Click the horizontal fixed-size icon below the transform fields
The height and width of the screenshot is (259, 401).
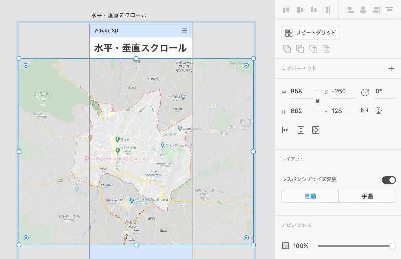pyautogui.click(x=286, y=130)
